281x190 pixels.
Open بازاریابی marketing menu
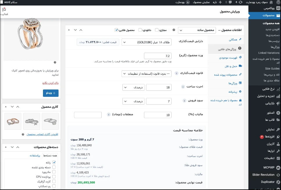pyautogui.click(x=272, y=103)
